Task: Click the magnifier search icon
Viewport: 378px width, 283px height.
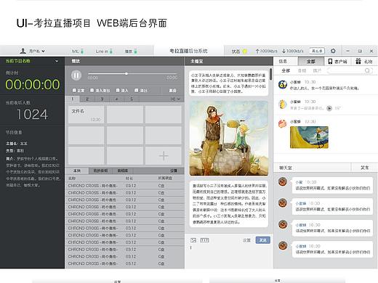Action: click(x=367, y=70)
